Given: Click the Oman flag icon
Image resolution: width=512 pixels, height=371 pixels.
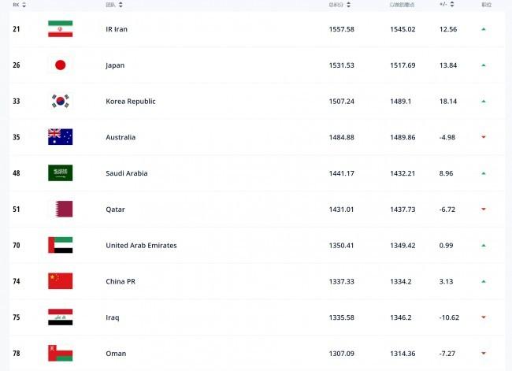Looking at the screenshot, I should (61, 354).
